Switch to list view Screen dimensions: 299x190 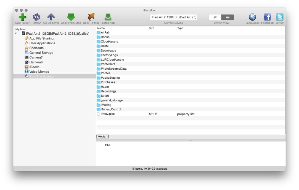click(x=228, y=17)
